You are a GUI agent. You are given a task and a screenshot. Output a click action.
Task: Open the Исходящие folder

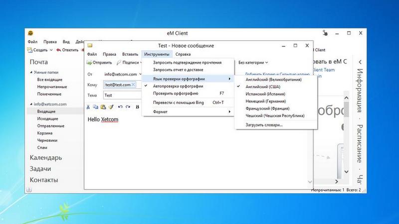(x=47, y=118)
